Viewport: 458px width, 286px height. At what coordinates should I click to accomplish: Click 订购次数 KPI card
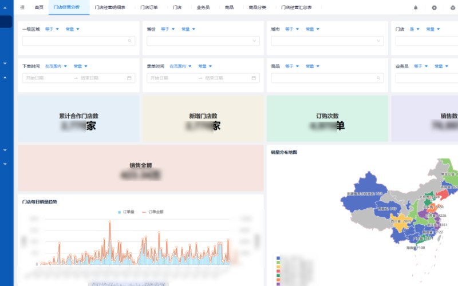point(327,118)
